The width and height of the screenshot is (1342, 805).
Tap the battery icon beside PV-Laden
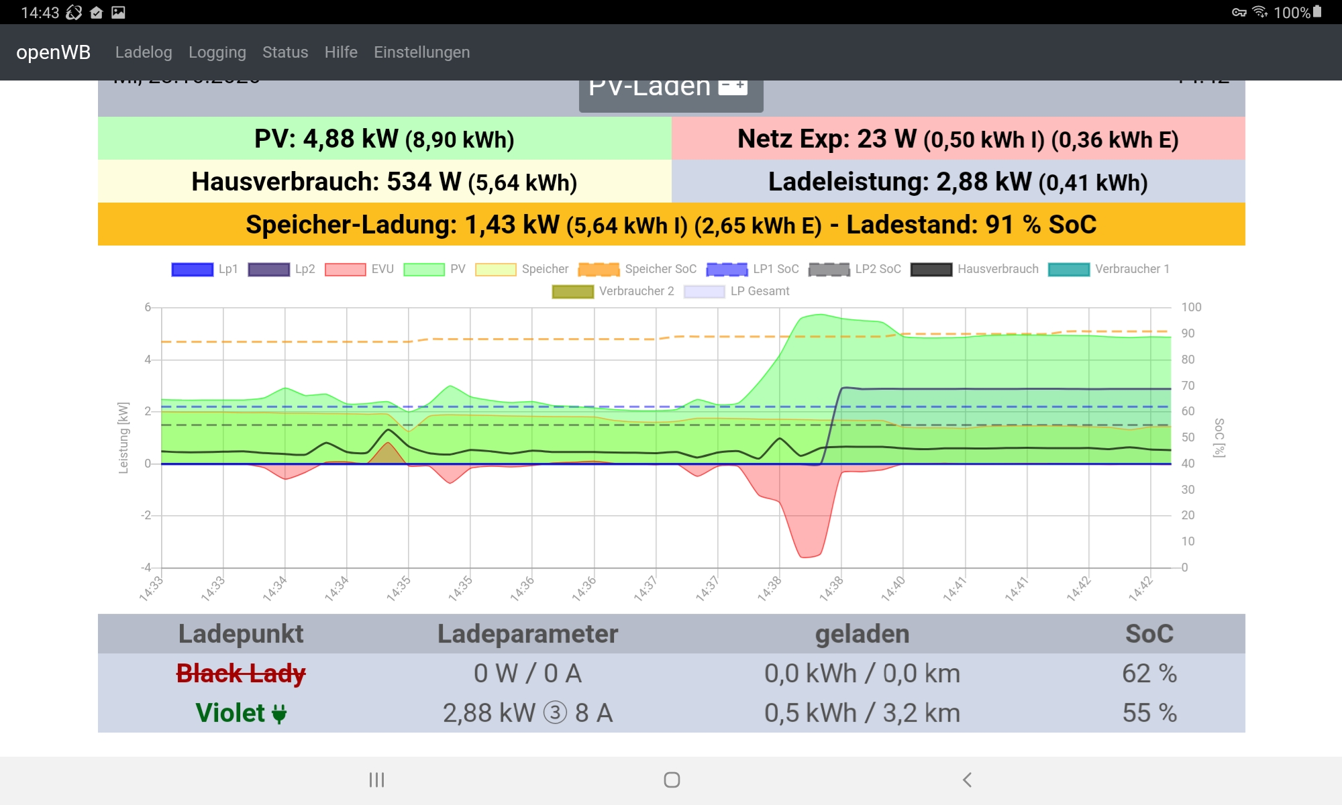coord(733,87)
